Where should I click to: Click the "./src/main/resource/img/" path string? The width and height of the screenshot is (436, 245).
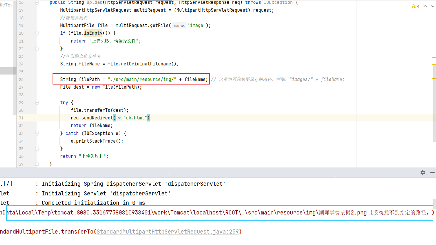[142, 79]
